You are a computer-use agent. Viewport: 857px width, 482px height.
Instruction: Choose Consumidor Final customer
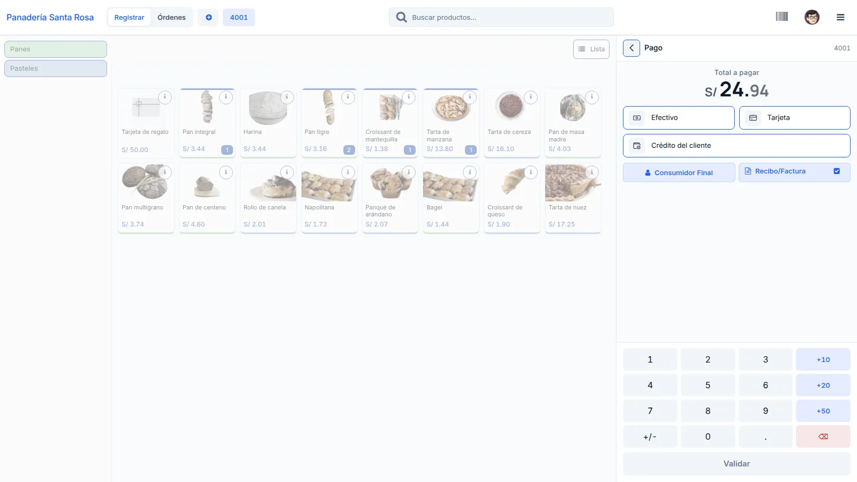pyautogui.click(x=679, y=172)
